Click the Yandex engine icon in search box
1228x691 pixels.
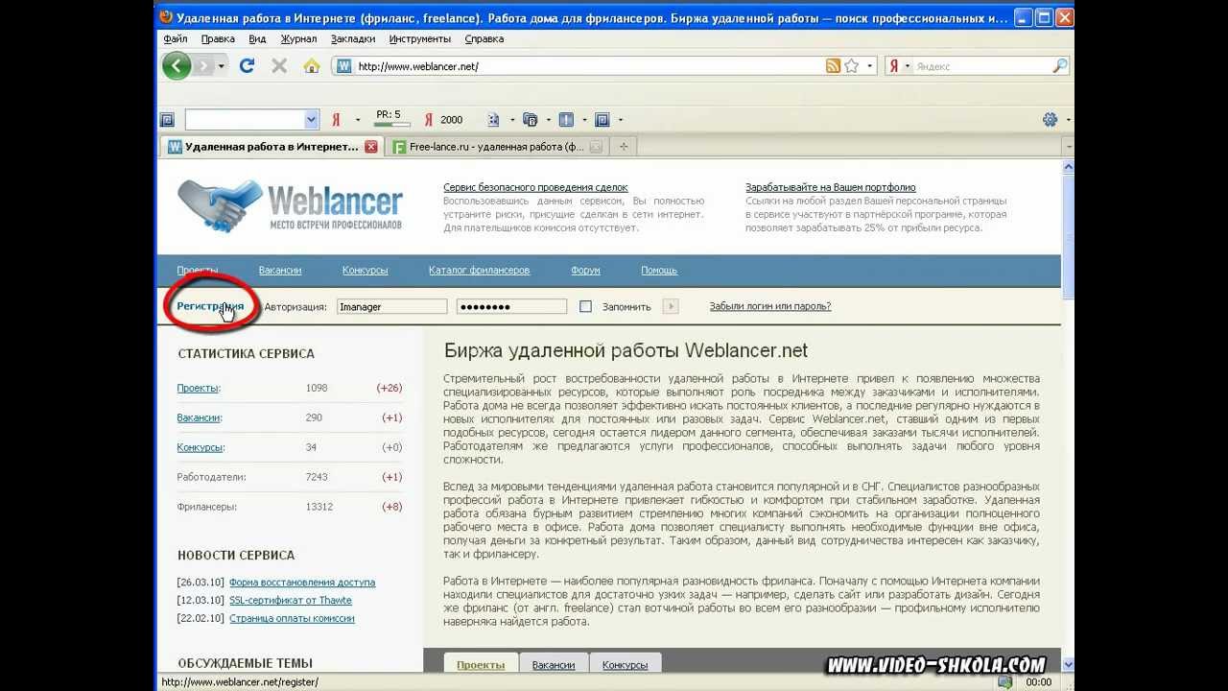[894, 66]
